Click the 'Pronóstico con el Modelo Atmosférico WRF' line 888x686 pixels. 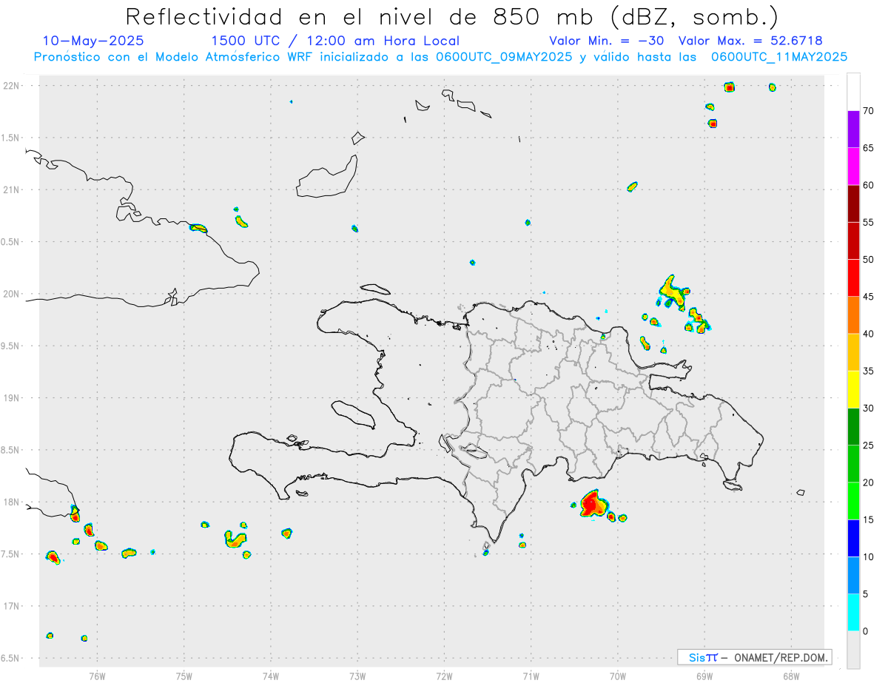pyautogui.click(x=440, y=56)
